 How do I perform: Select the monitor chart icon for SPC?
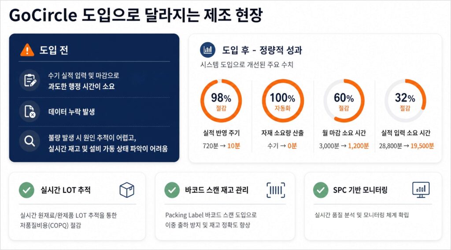[x=421, y=190]
